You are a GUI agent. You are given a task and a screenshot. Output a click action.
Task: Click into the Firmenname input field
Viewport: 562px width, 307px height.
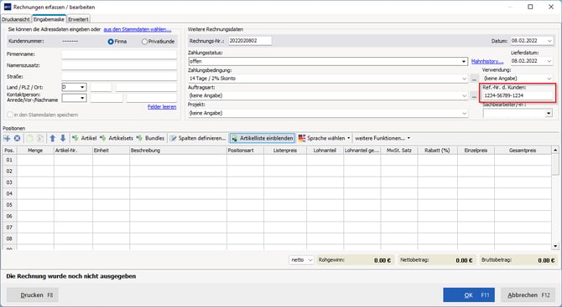(119, 54)
